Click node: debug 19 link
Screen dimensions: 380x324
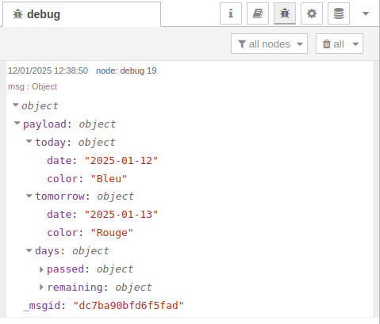point(126,71)
